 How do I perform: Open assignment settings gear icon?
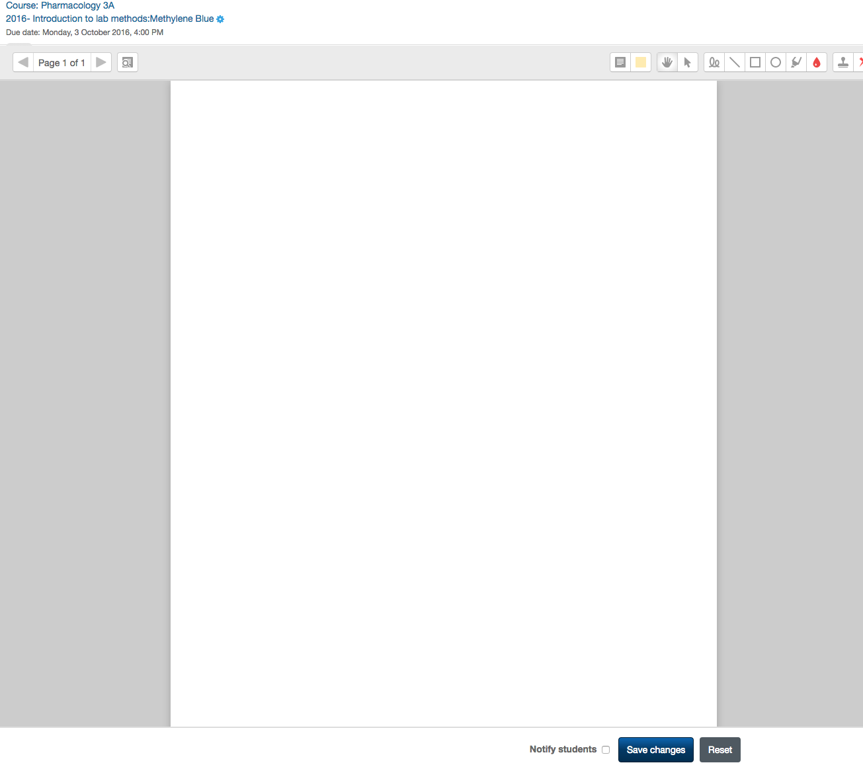pyautogui.click(x=220, y=19)
